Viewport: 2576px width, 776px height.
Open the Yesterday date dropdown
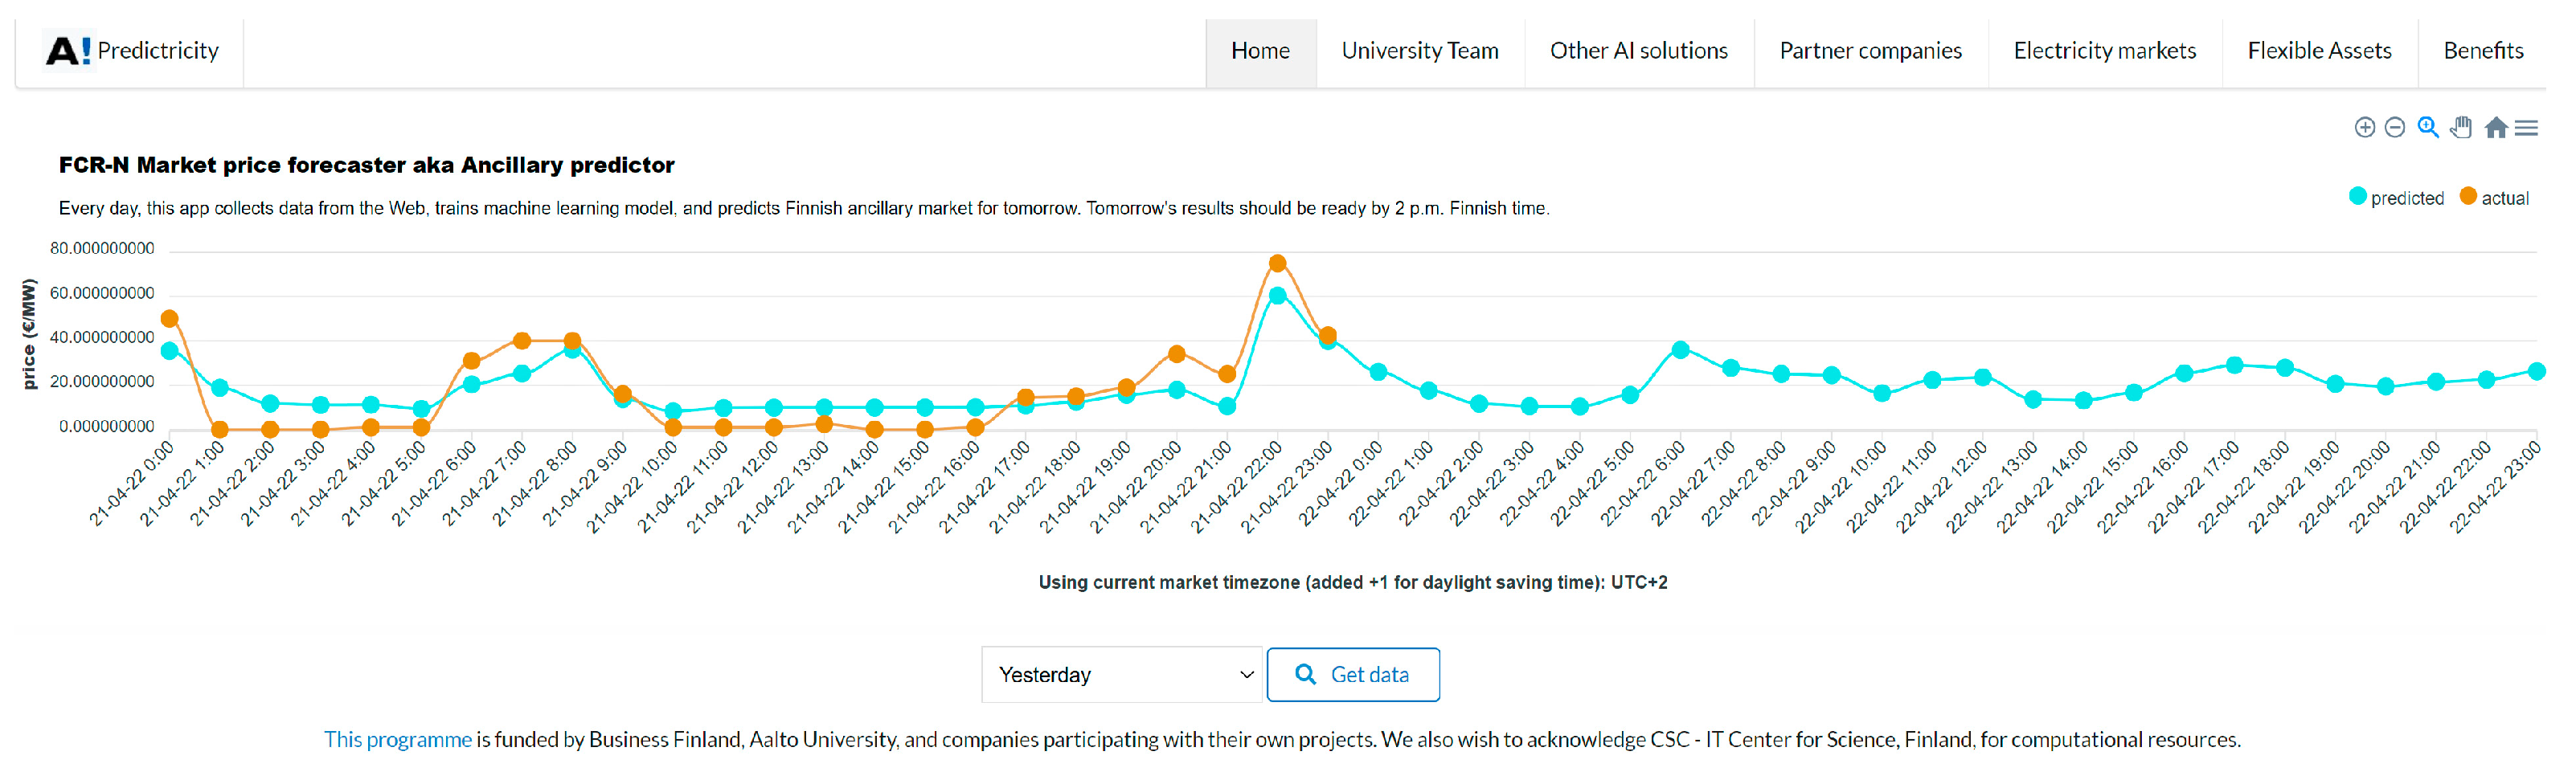pos(1122,674)
